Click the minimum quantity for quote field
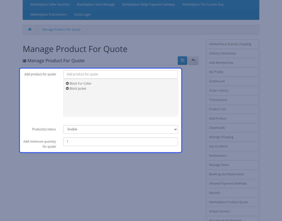Image resolution: width=282 pixels, height=221 pixels. tap(121, 142)
